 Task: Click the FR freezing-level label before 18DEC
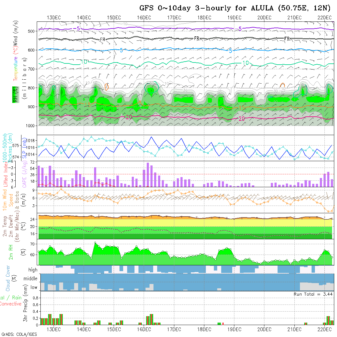[x=197, y=38]
